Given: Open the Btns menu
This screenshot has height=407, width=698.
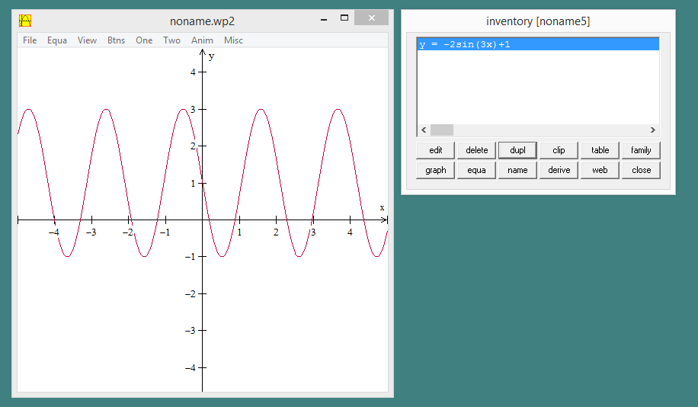Looking at the screenshot, I should click(x=116, y=40).
